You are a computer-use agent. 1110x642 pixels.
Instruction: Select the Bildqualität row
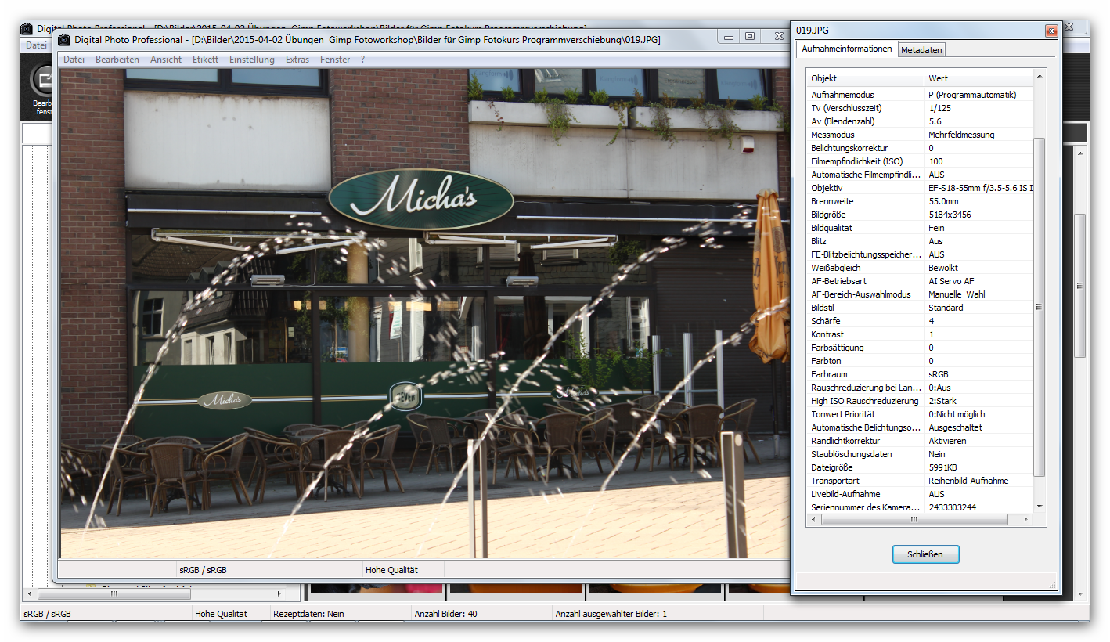point(920,228)
